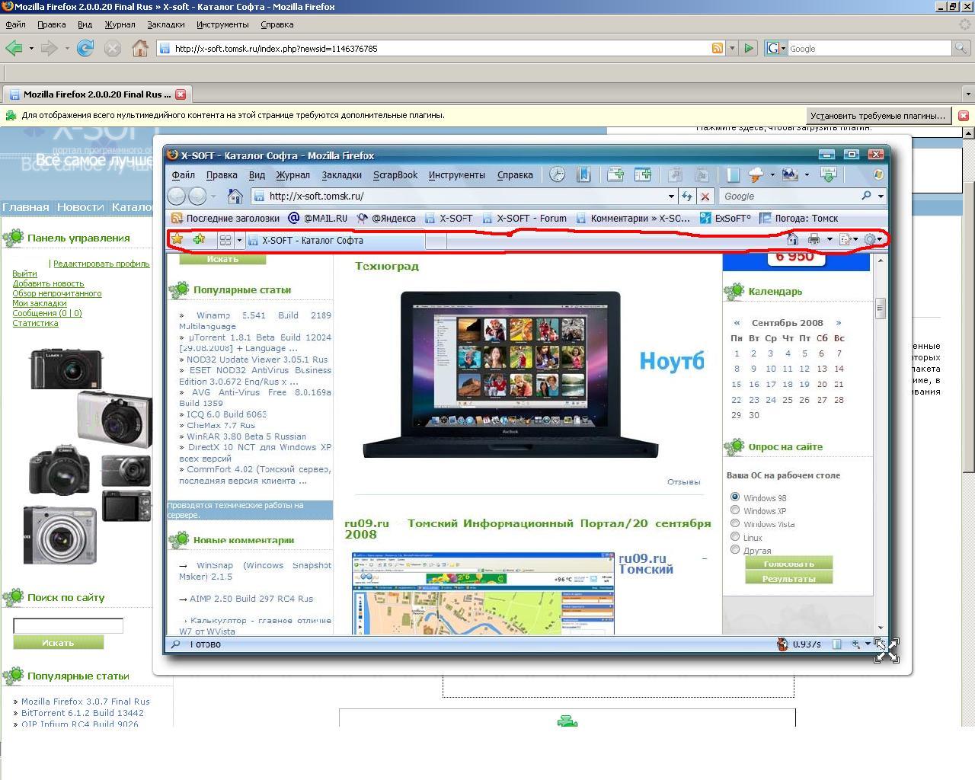Click the fox icon in inner status bar
Viewport: 975px width, 780px height.
click(x=782, y=644)
